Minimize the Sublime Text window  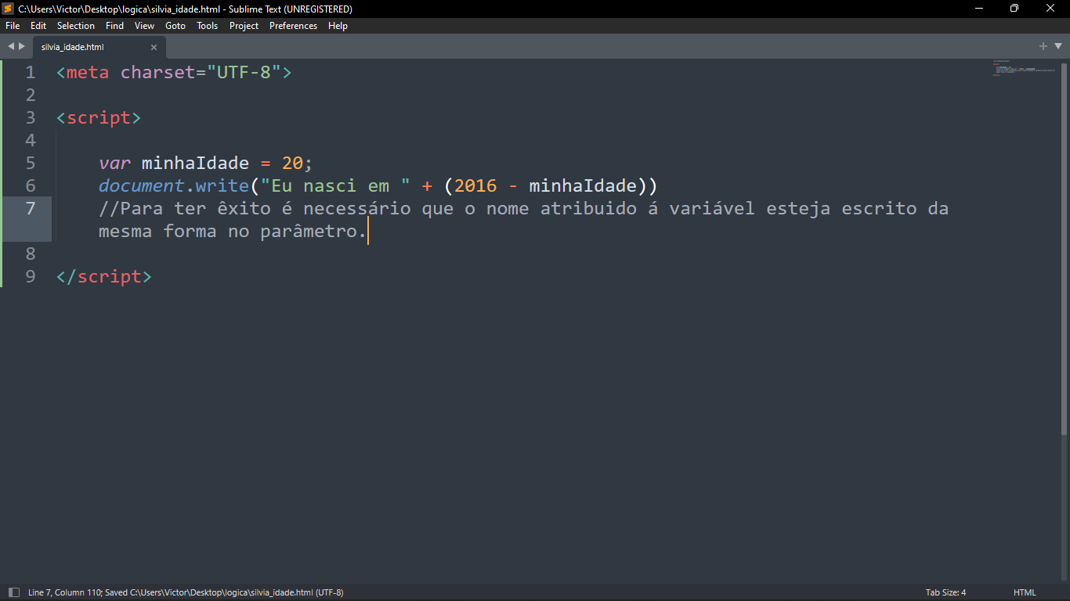979,9
